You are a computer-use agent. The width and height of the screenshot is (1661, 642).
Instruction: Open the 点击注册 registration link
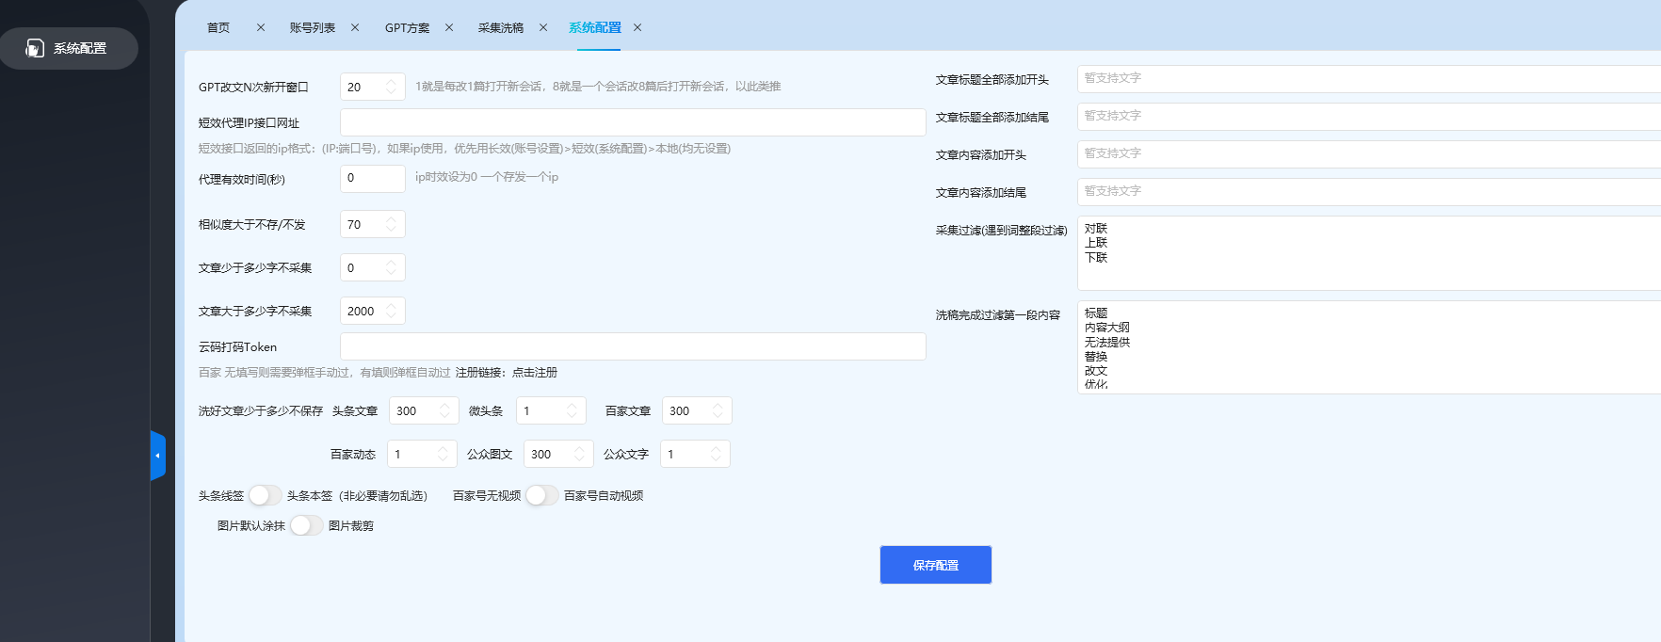tap(535, 373)
